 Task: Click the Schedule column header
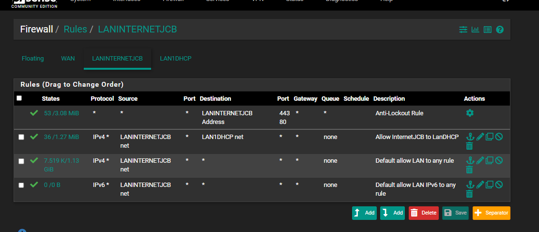(356, 99)
